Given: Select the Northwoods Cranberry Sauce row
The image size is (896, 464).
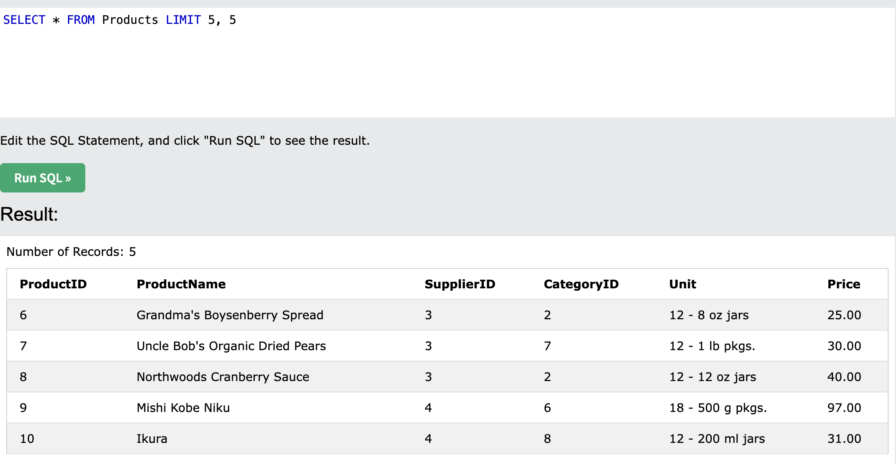Looking at the screenshot, I should point(223,377).
